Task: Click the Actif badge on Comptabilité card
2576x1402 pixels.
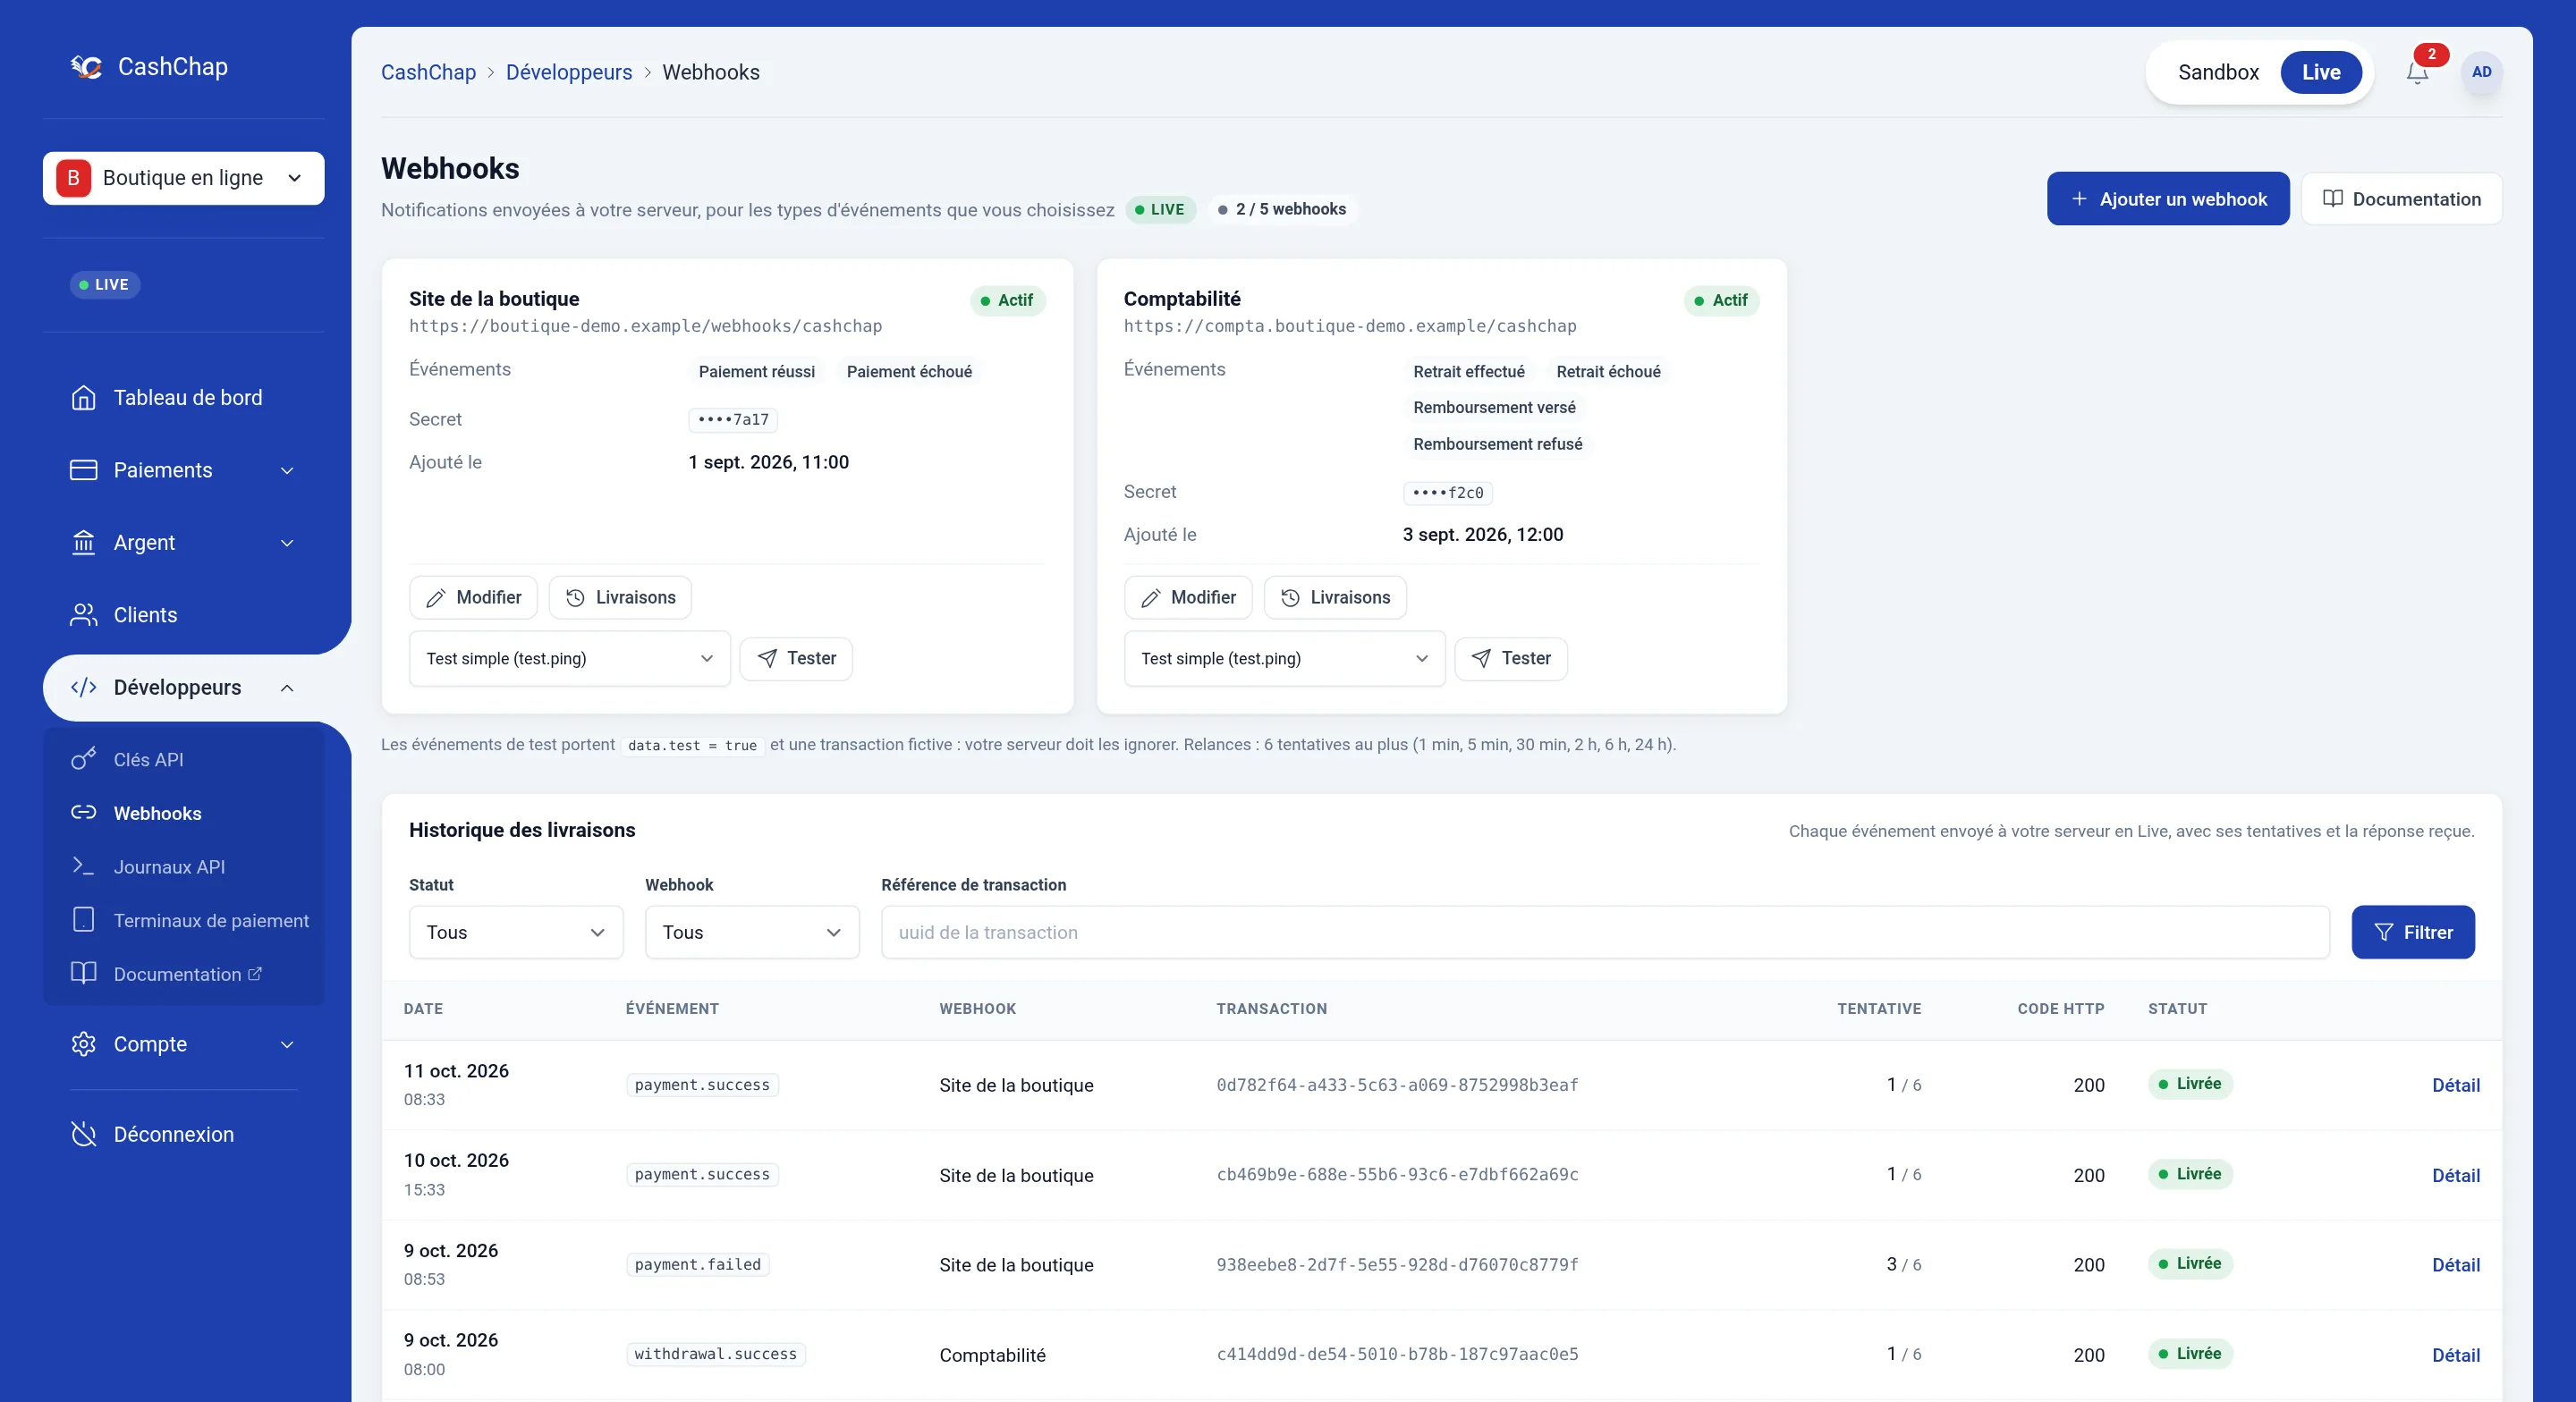Action: (1721, 300)
